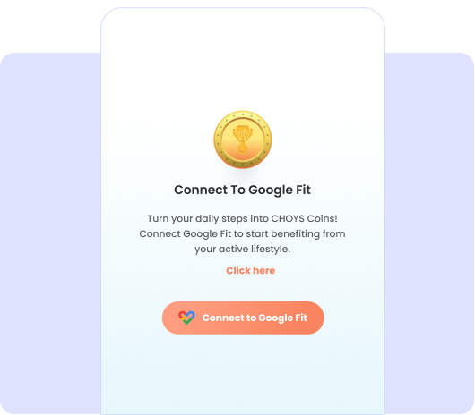The image size is (475, 415).
Task: Click the Turn your daily steps line
Action: 242,218
